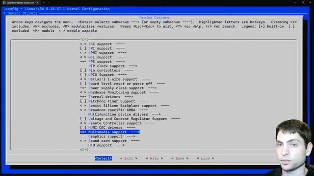This screenshot has height=176, width=314.
Task: Click the Exit button
Action: click(129, 158)
